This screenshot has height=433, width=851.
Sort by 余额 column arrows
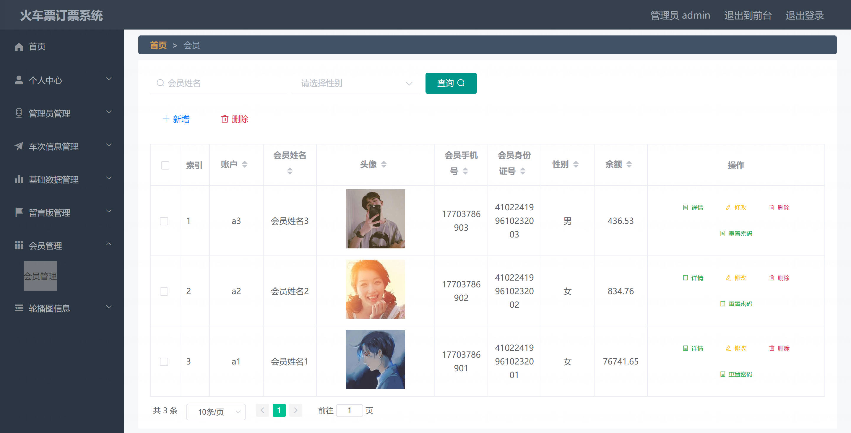coord(629,164)
